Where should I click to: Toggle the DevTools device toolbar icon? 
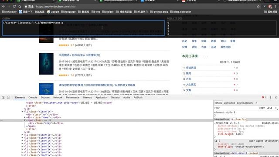click(8, 98)
